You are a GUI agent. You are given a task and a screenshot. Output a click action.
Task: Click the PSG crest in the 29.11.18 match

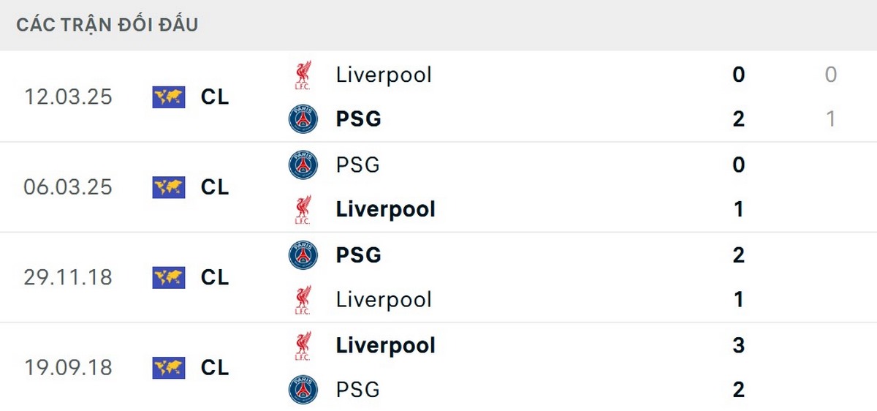point(303,255)
